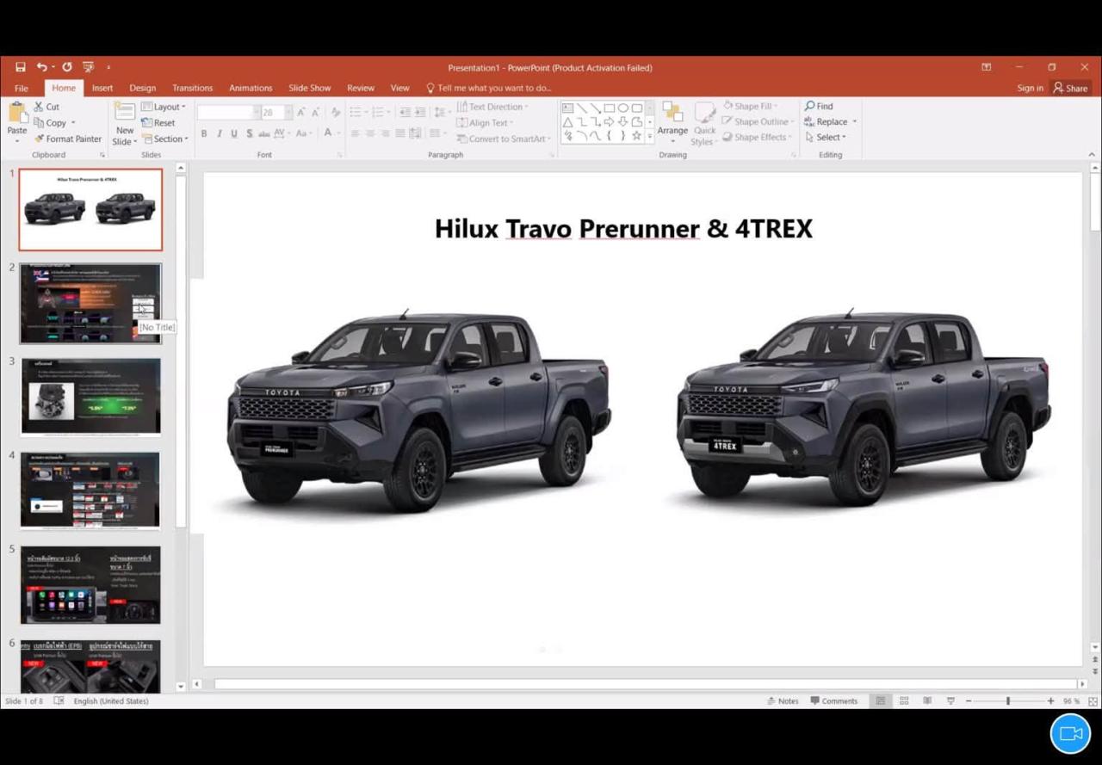Screen dimensions: 1102x765
Task: Save the presentation using the Quick Access icon
Action: [20, 67]
